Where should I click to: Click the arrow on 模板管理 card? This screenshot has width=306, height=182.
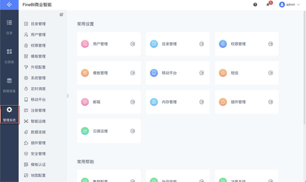133,73
